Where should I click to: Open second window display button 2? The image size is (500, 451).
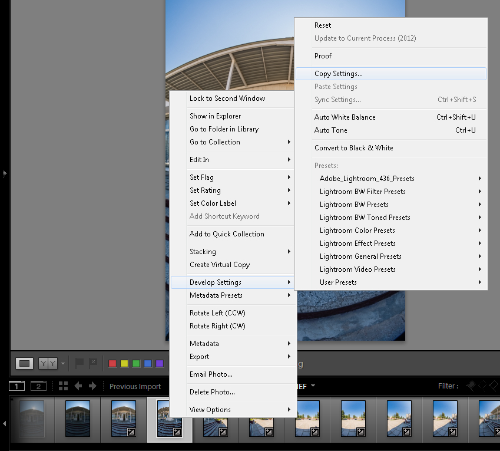pyautogui.click(x=38, y=386)
